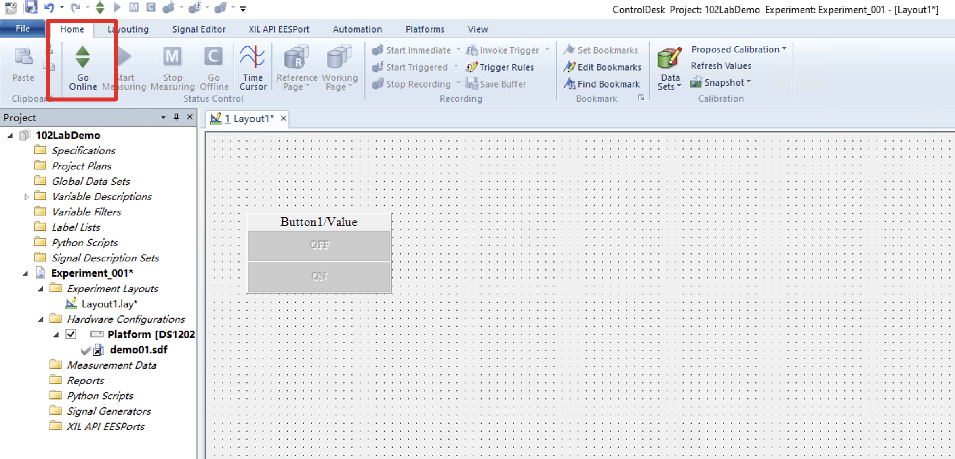Click the Trigger Rules icon
Viewport: 955px width, 459px height.
(x=472, y=67)
